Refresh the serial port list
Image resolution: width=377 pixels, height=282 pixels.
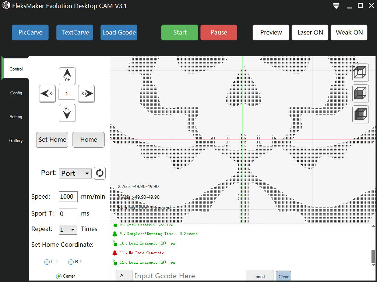(100, 173)
